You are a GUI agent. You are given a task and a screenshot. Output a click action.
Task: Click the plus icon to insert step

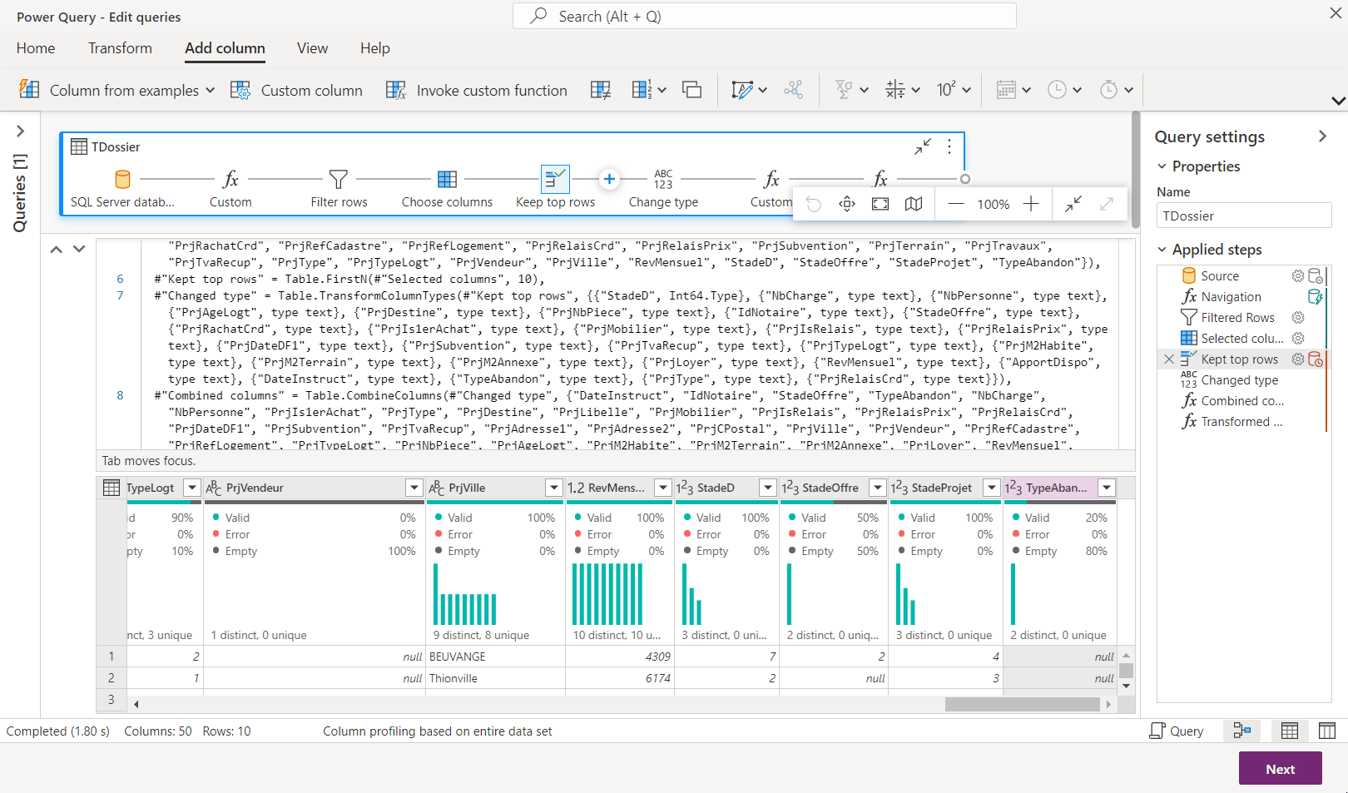[609, 179]
